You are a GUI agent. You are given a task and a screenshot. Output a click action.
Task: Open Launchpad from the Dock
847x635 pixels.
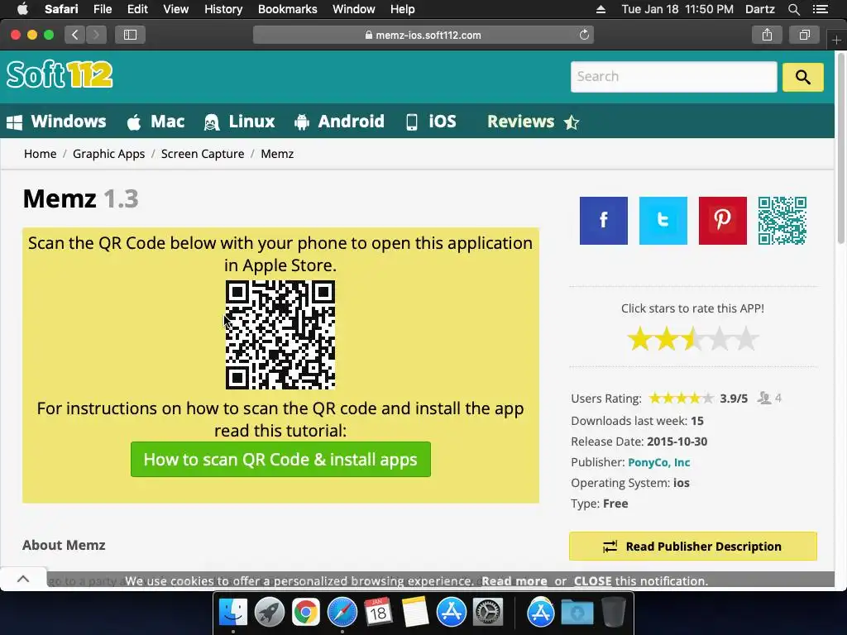[269, 613]
